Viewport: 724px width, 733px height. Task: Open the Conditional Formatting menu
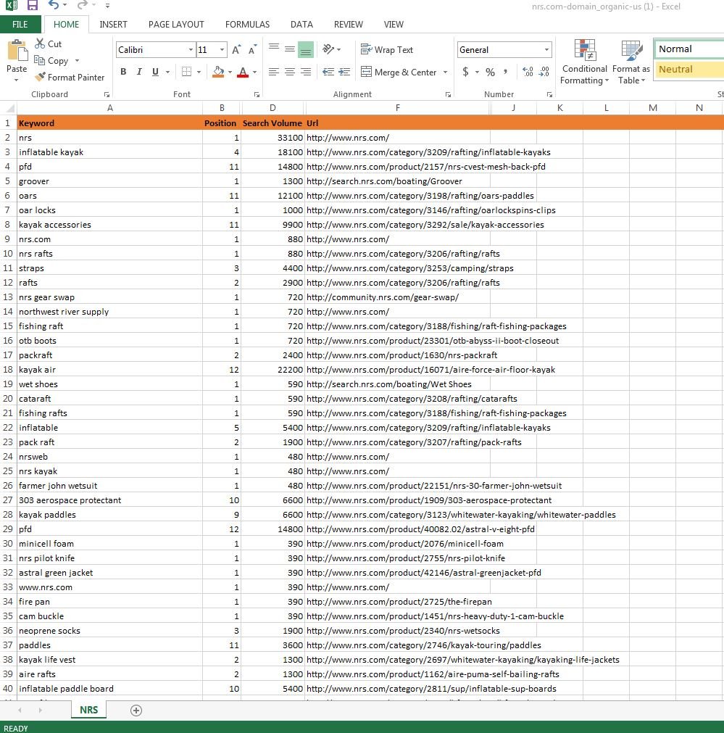[584, 62]
